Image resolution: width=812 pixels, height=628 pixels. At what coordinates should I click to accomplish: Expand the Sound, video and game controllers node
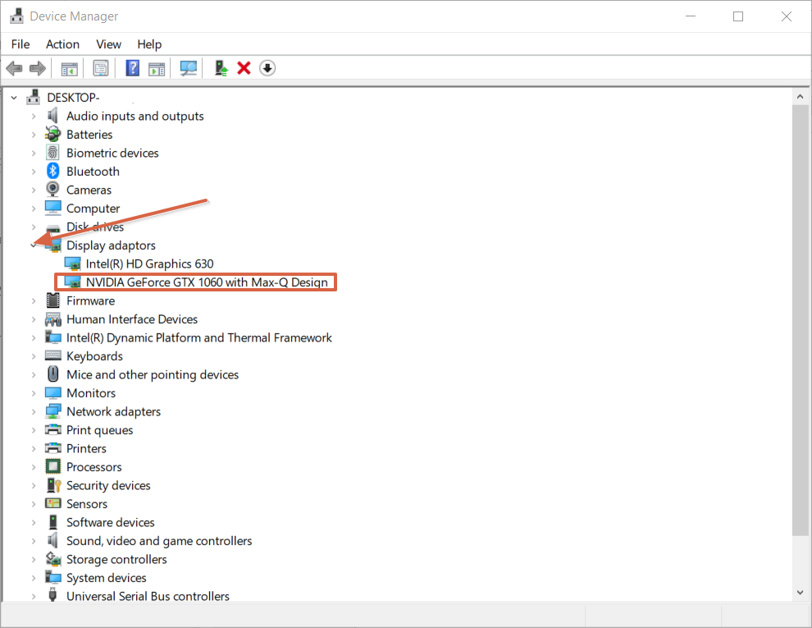[x=34, y=541]
